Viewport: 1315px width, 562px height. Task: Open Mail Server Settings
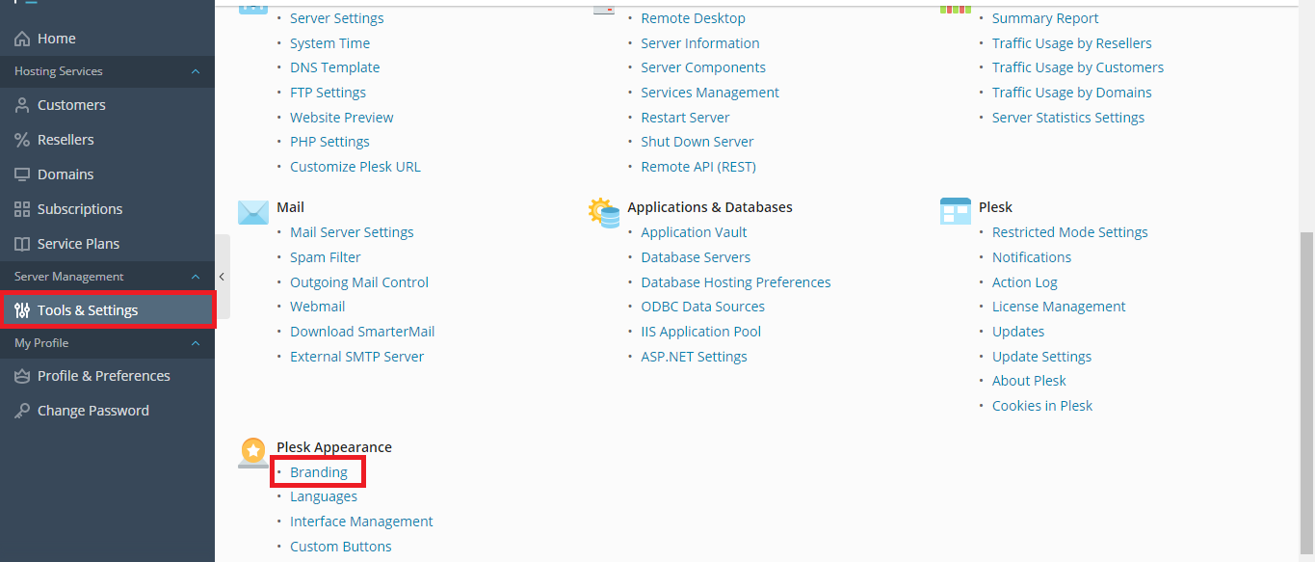coord(352,232)
